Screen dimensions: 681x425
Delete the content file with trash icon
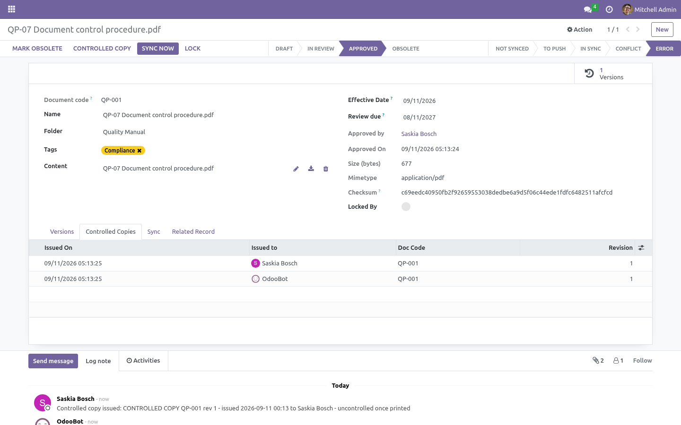pyautogui.click(x=326, y=169)
